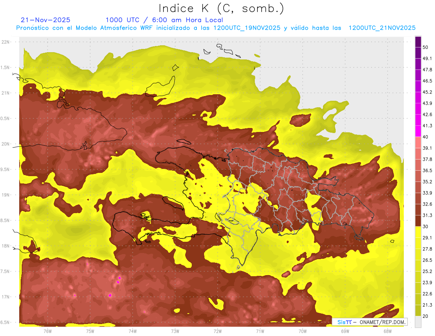Click the title "Indice K (C, somb.)"
Viewport: 435px width, 336px height.
(221, 9)
